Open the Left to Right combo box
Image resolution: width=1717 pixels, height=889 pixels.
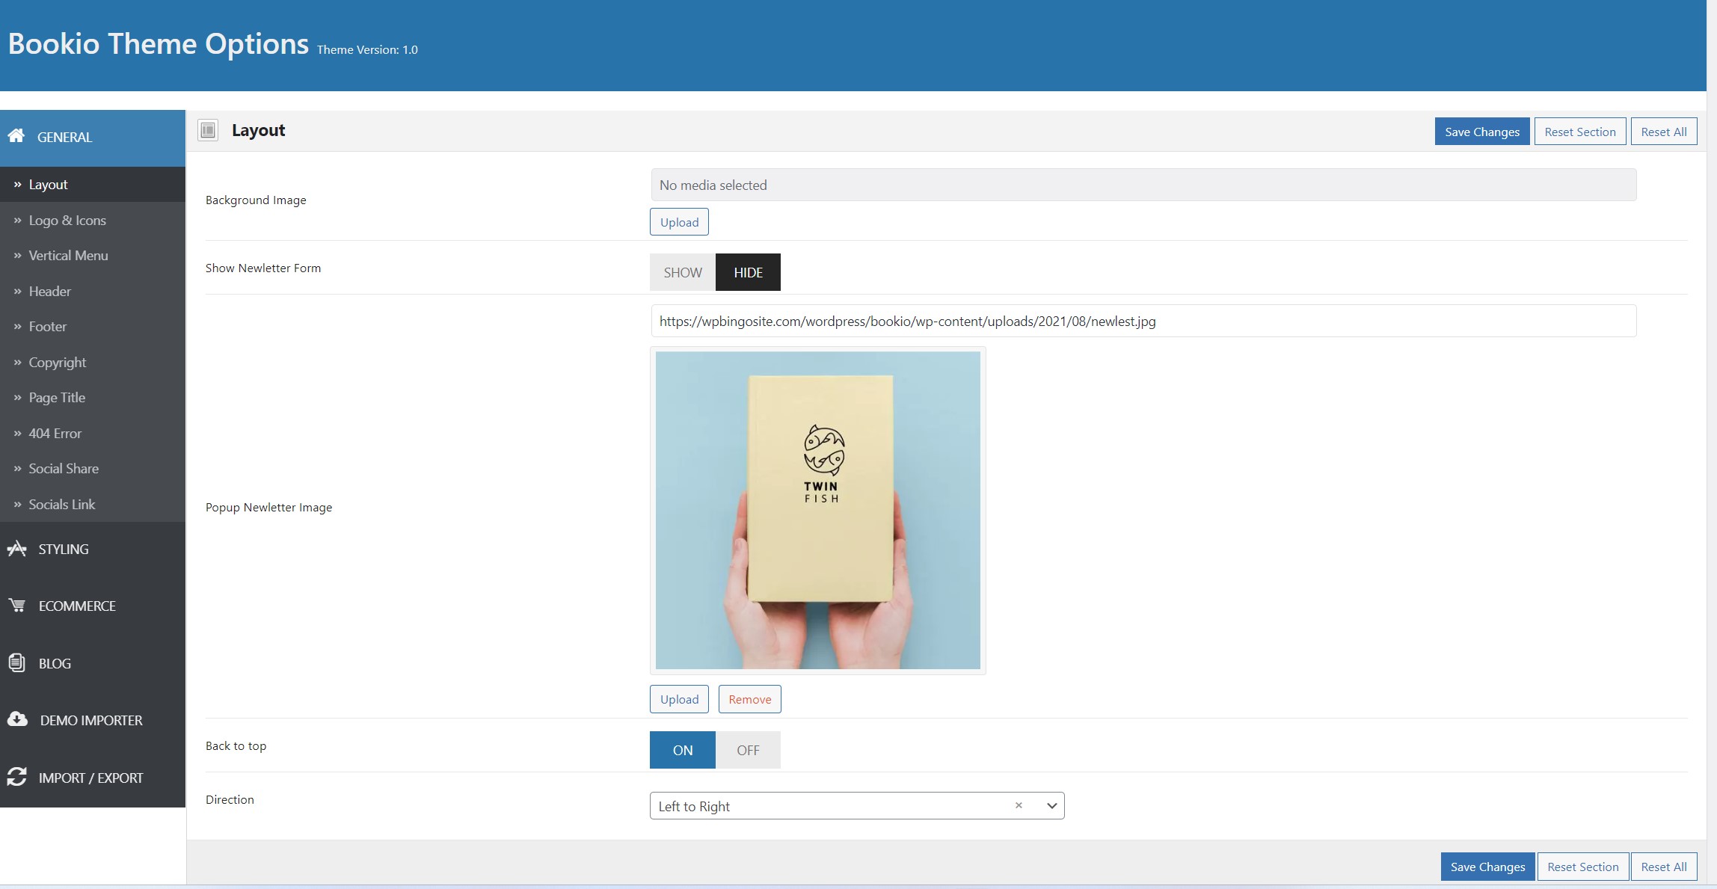(x=857, y=806)
